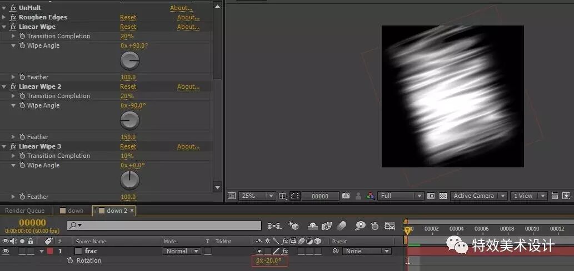Open the Full resolution dropdown
574x271 pixels.
tap(401, 196)
